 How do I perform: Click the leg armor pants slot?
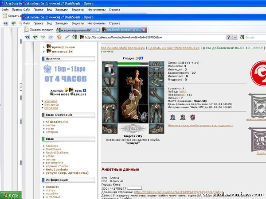(156, 113)
